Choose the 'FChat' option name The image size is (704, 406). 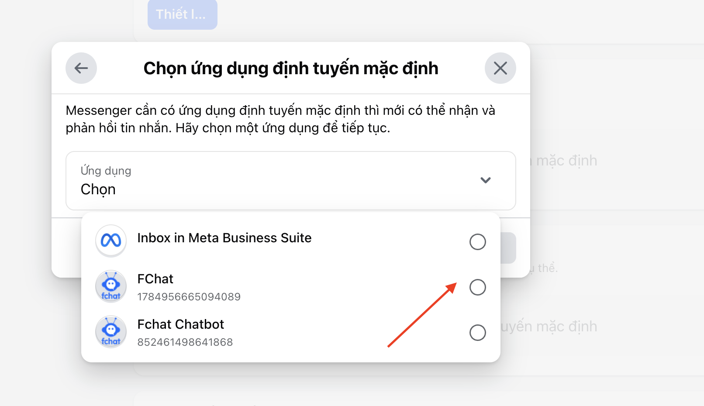click(x=155, y=279)
